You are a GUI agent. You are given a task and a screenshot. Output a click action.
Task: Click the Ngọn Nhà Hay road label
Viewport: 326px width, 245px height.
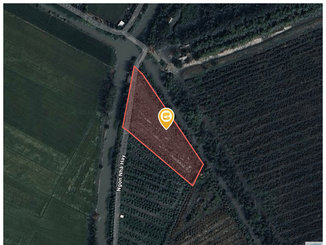click(121, 173)
